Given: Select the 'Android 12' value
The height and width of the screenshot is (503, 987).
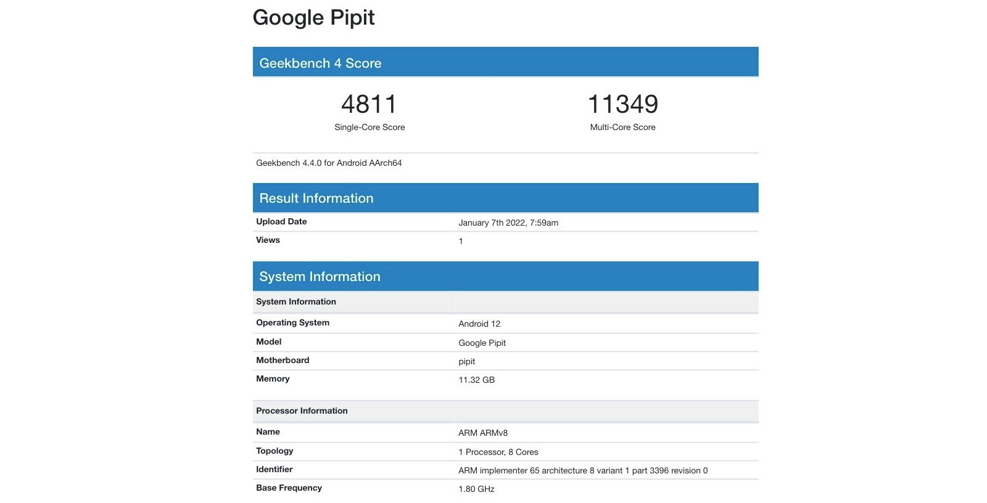Looking at the screenshot, I should click(479, 324).
